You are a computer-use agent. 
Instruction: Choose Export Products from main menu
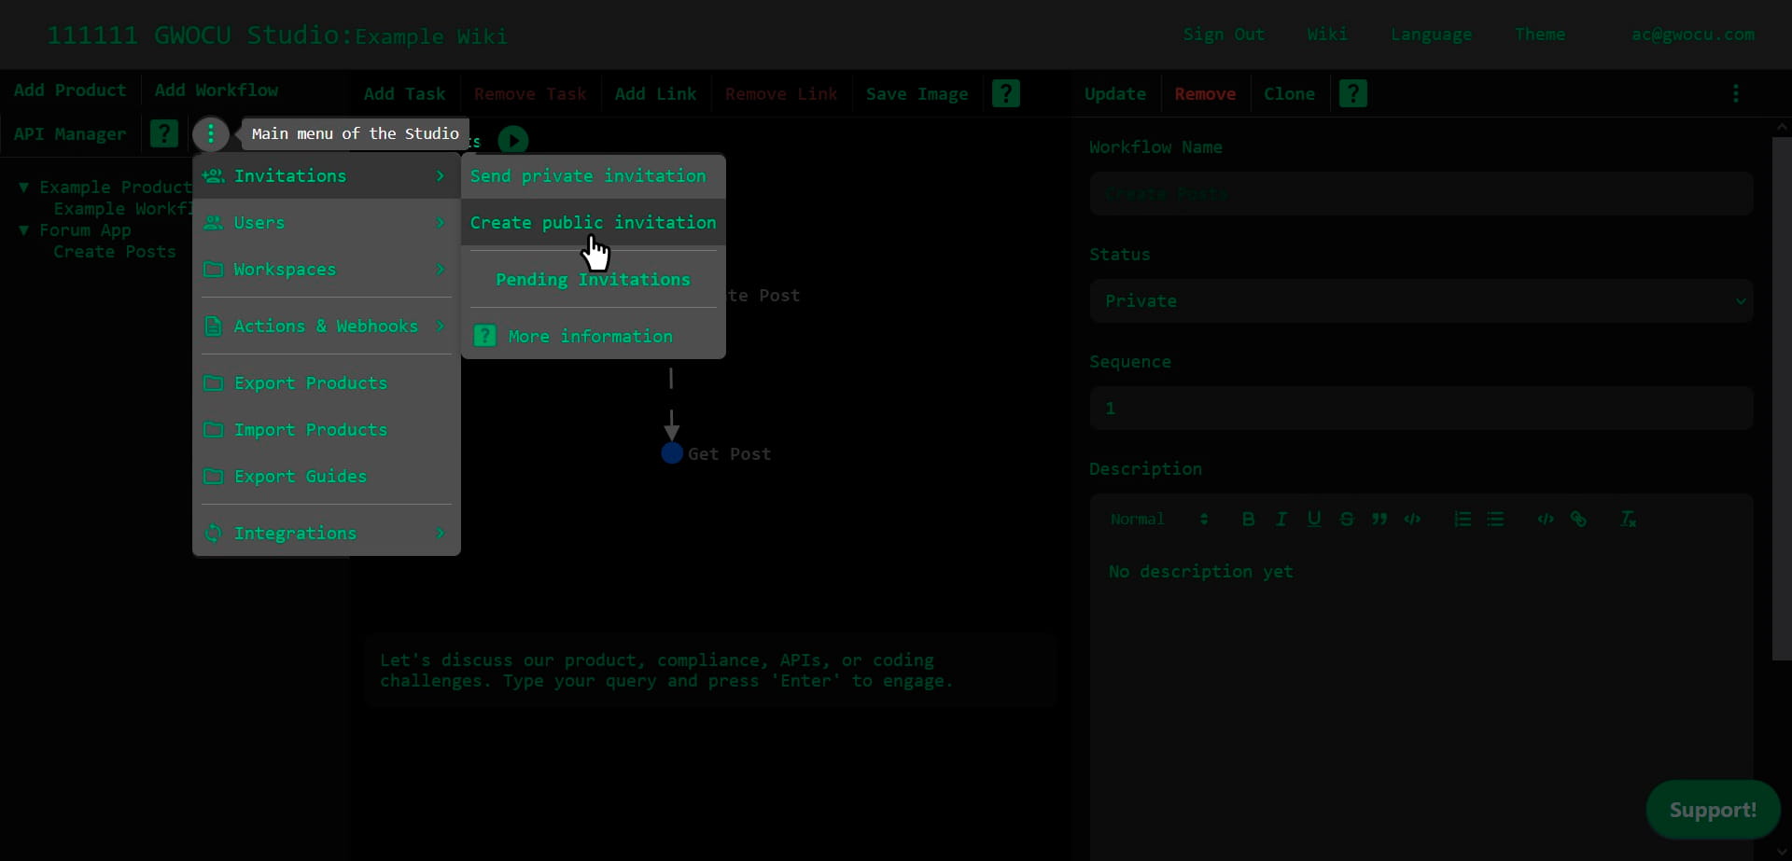pyautogui.click(x=327, y=382)
